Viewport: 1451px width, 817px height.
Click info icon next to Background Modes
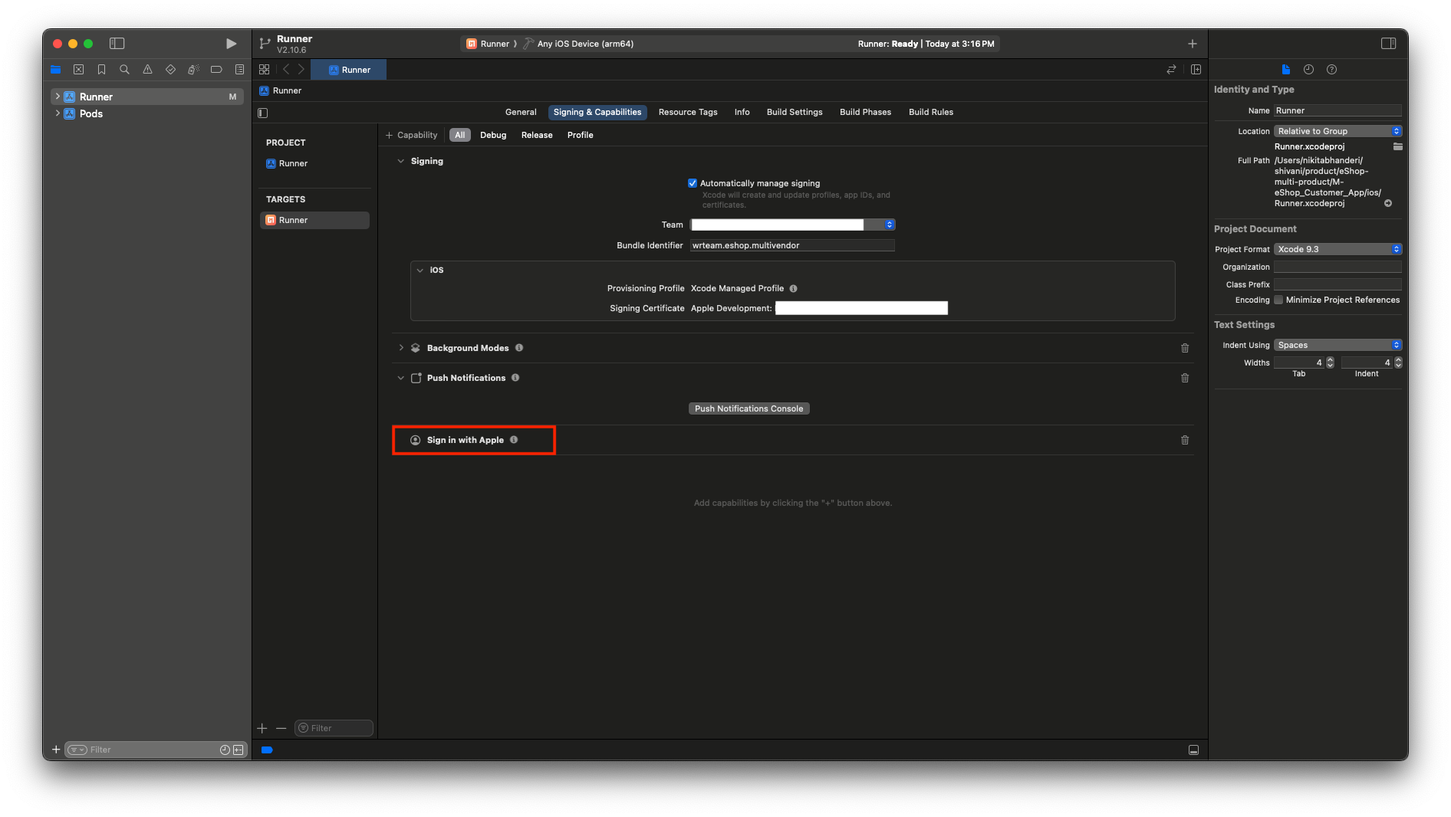519,348
